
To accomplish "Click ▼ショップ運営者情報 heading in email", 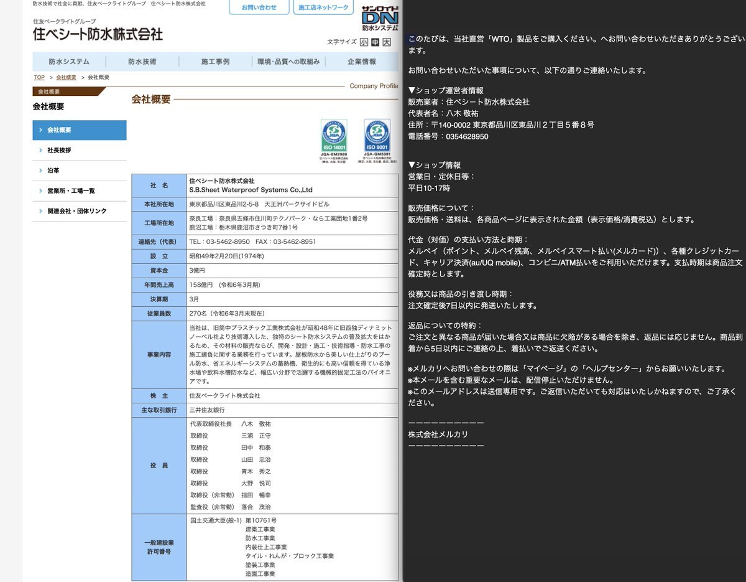I will pyautogui.click(x=446, y=90).
